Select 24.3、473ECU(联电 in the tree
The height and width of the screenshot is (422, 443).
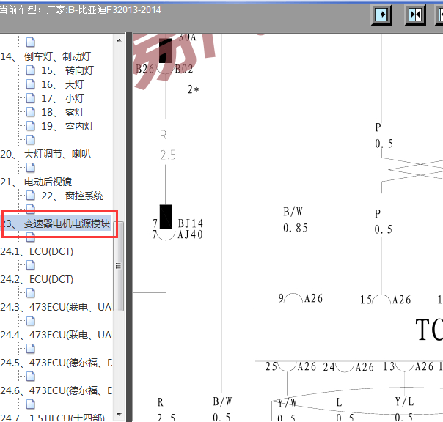point(56,307)
